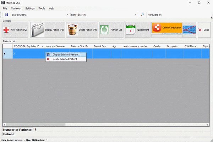Click the Refresh List button label
The width and height of the screenshot is (213, 142).
tap(116, 30)
